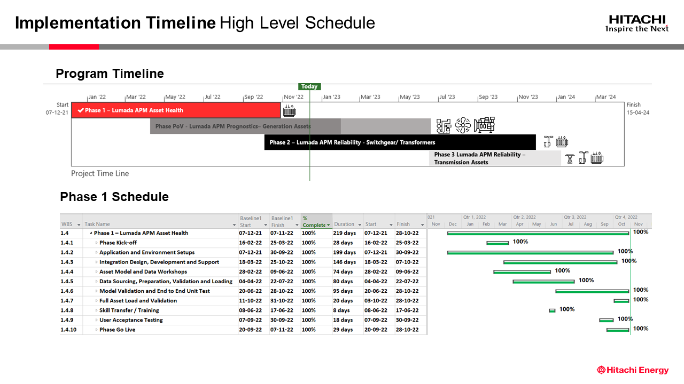Expand User Acceptance Testing task
This screenshot has width=684, height=384.
tap(97, 320)
